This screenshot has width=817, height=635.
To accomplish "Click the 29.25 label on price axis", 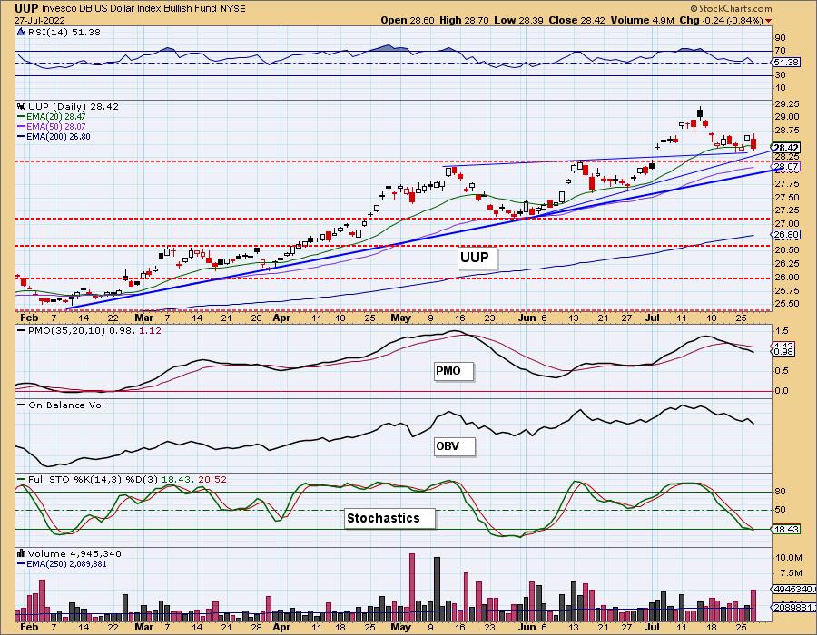I will [787, 103].
